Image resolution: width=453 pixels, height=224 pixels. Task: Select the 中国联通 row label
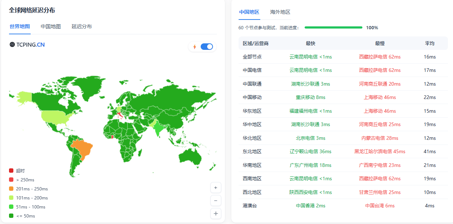pos(252,84)
